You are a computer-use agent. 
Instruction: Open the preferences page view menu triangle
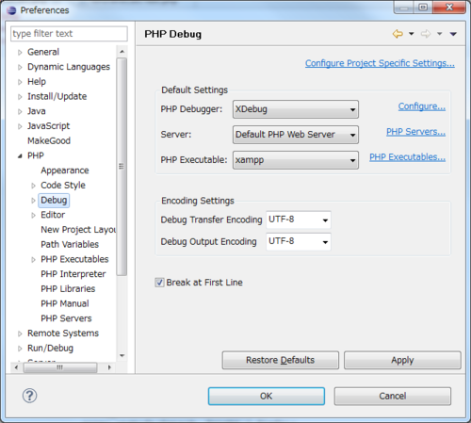pos(453,34)
